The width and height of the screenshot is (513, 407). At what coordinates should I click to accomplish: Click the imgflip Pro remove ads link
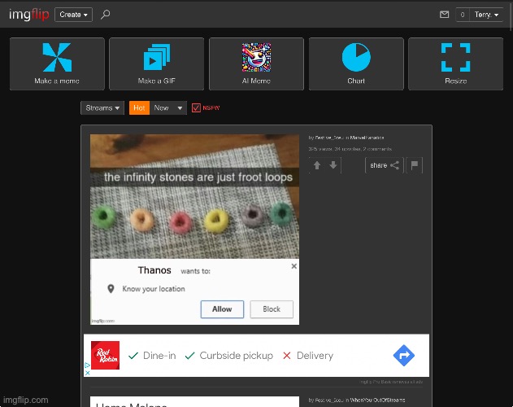click(x=391, y=382)
